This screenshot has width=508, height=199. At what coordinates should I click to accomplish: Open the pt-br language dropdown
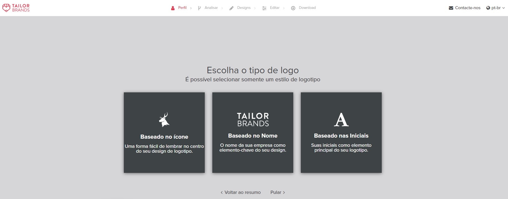click(x=496, y=8)
